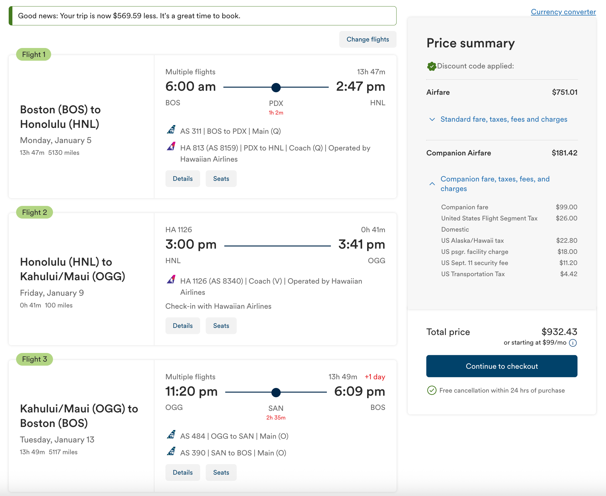
Task: Choose Seats for Flight 3 to Boston
Action: [221, 472]
